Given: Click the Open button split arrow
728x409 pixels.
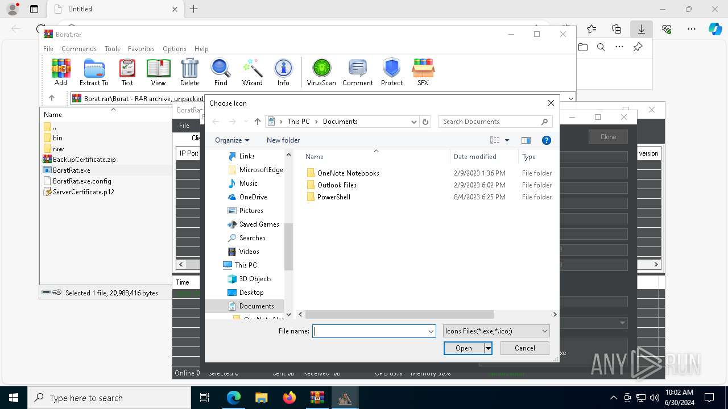Looking at the screenshot, I should coord(488,348).
